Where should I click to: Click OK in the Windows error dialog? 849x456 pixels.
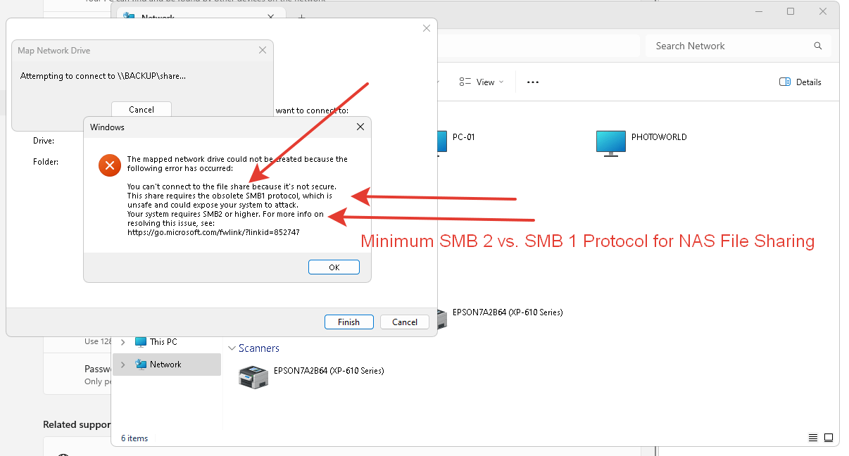pyautogui.click(x=334, y=267)
